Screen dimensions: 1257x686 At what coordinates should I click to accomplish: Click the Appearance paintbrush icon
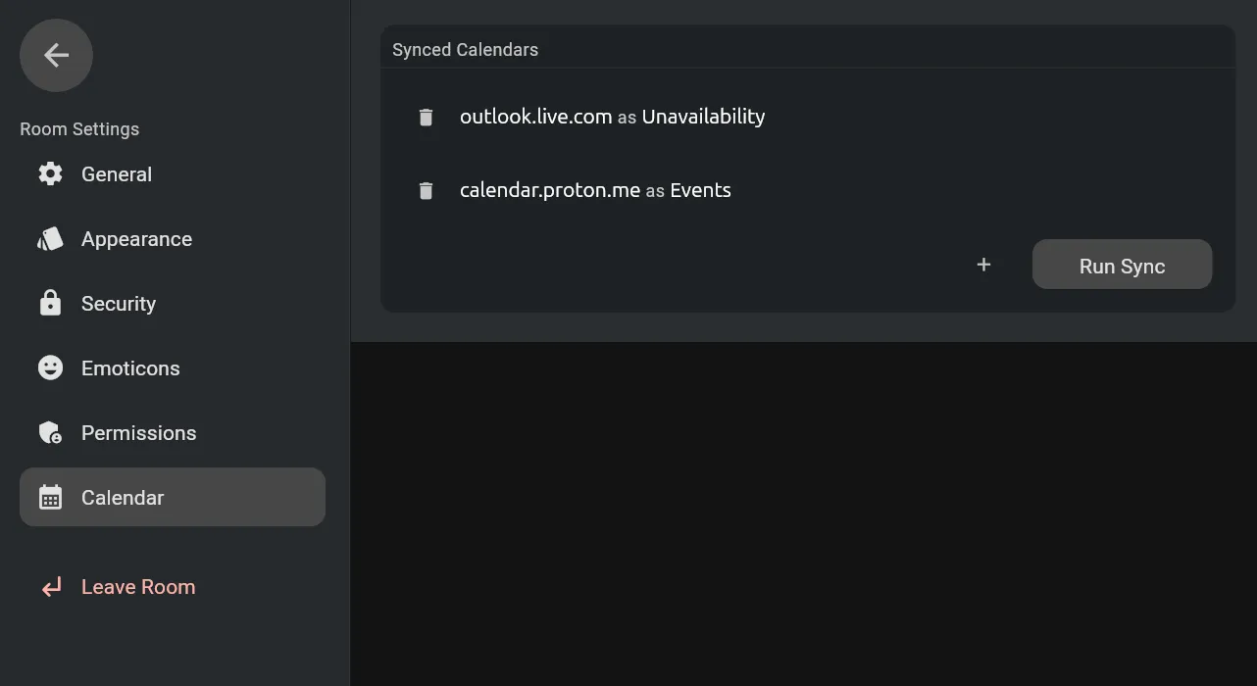click(50, 238)
